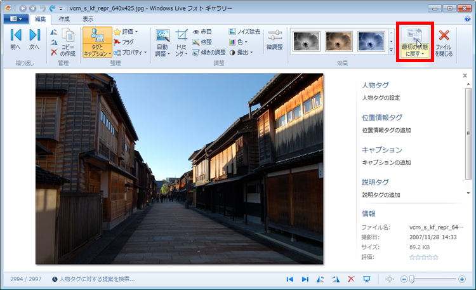Fix red eye with 赤目
476x290 pixels.
[x=202, y=32]
